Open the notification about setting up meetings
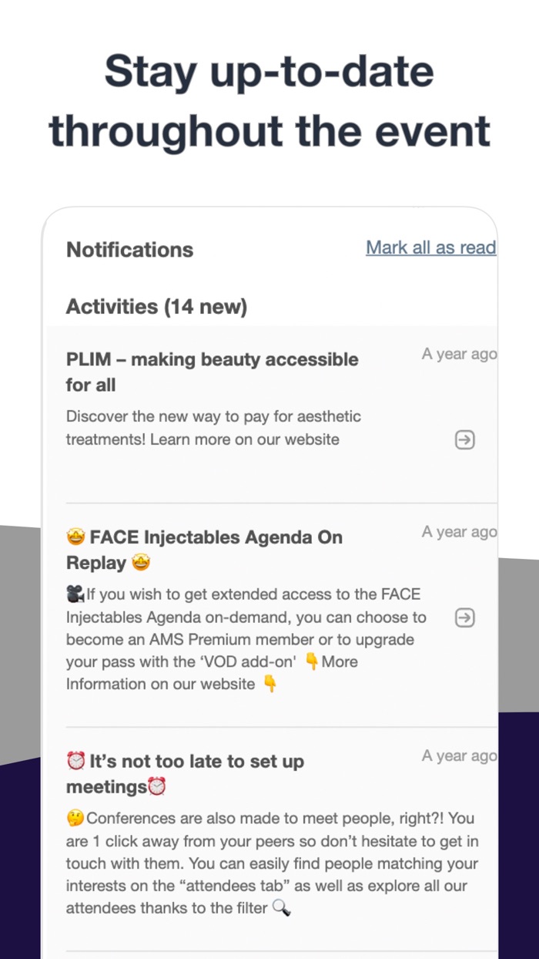This screenshot has height=959, width=539. pyautogui.click(x=185, y=773)
